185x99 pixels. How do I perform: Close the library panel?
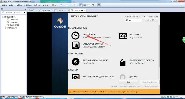pos(25,9)
